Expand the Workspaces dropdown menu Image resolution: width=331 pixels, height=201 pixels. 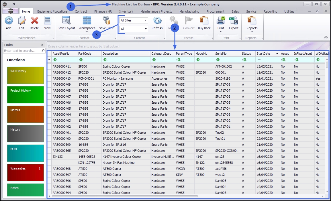87,31
